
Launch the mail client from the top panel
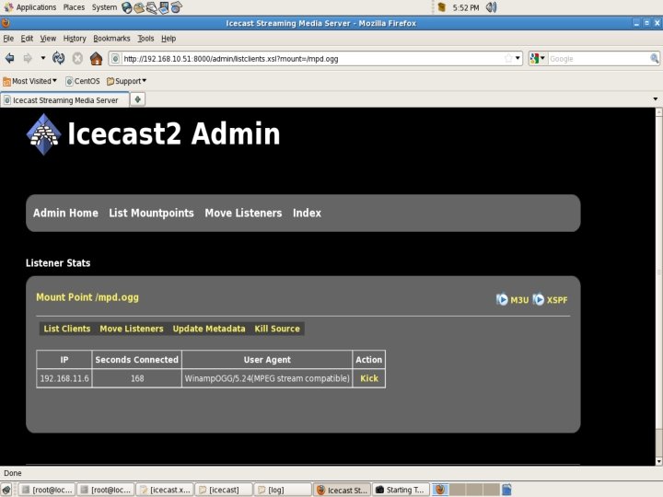pos(139,7)
